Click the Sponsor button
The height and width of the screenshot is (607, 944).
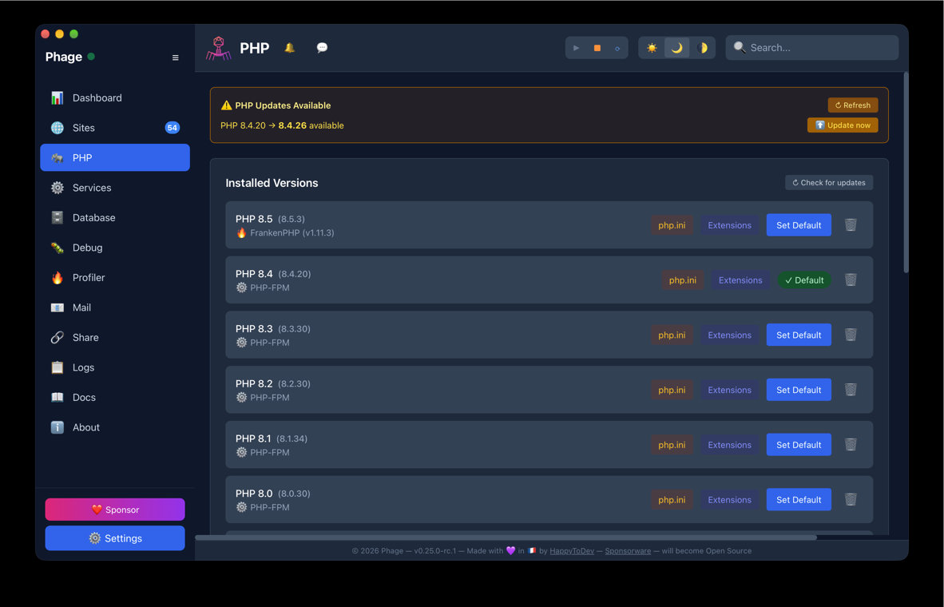click(x=115, y=510)
